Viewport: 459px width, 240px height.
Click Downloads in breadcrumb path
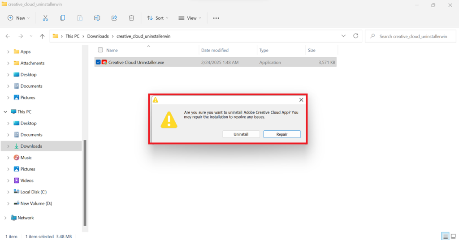click(98, 36)
